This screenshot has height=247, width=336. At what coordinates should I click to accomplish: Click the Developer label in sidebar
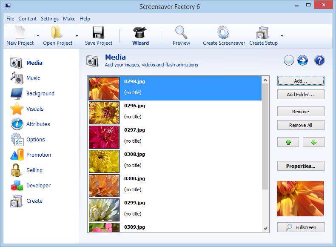click(38, 185)
